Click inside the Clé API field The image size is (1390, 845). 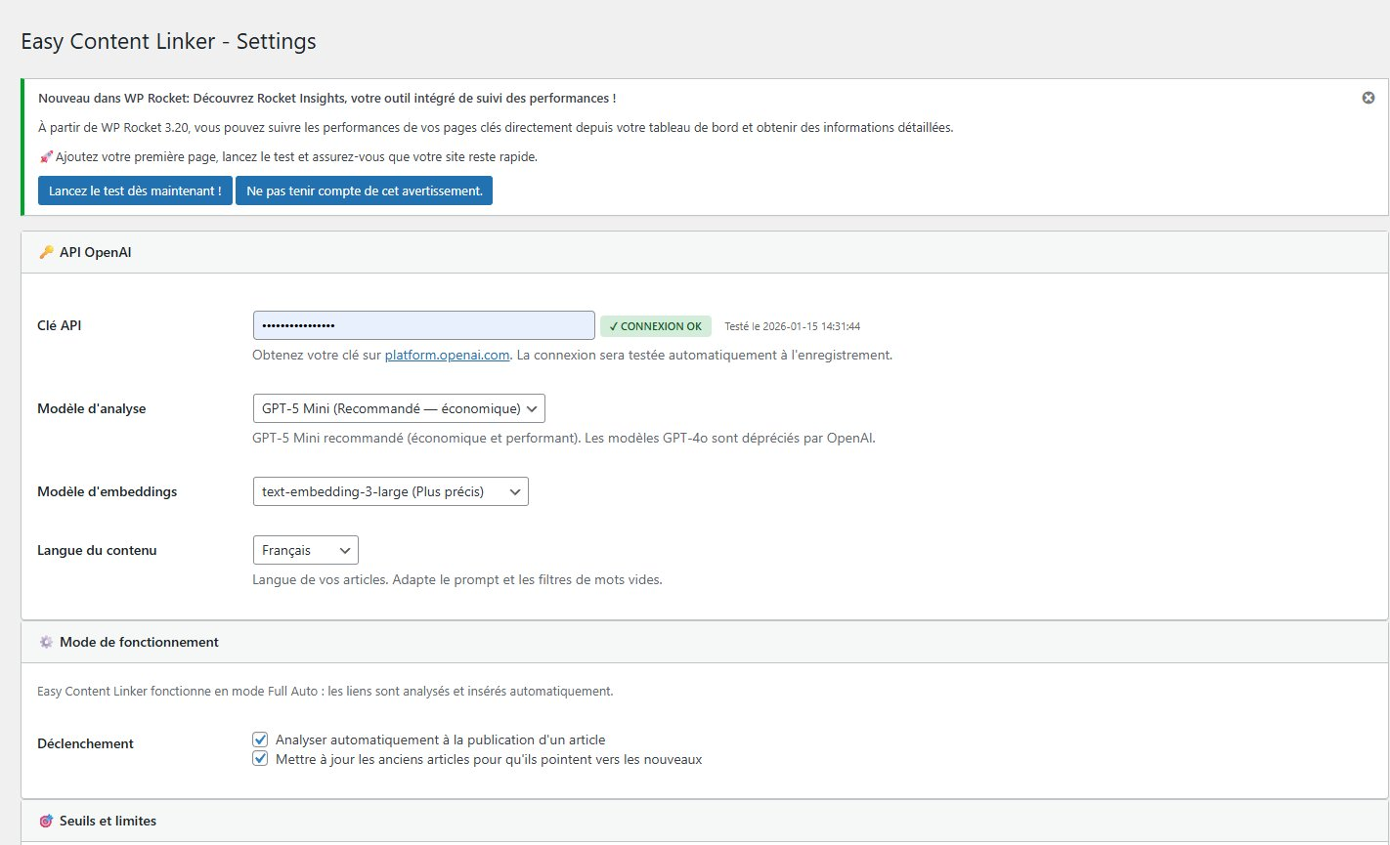pyautogui.click(x=422, y=324)
